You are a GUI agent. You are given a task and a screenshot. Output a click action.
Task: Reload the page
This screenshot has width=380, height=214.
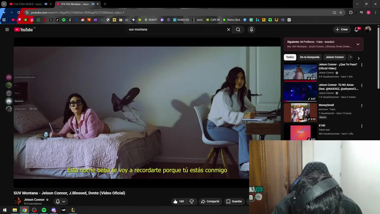[18, 12]
